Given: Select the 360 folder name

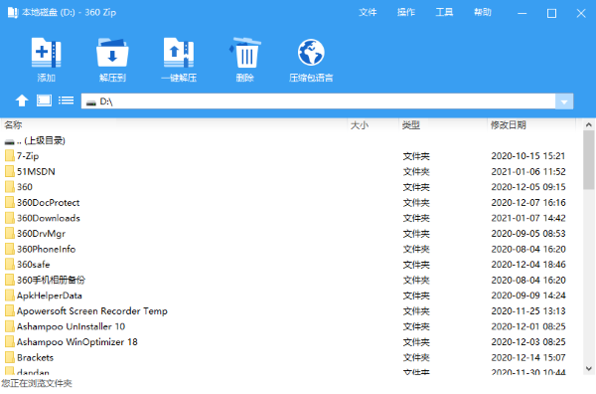Looking at the screenshot, I should click(x=25, y=187).
